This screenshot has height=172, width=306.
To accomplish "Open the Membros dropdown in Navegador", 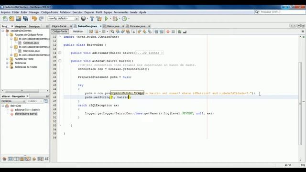I will [13, 101].
